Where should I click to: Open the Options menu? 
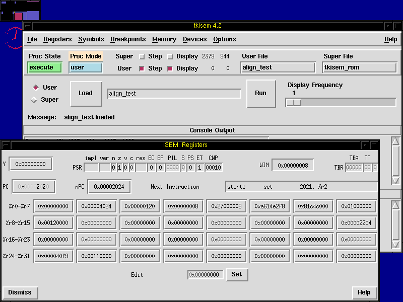point(224,39)
